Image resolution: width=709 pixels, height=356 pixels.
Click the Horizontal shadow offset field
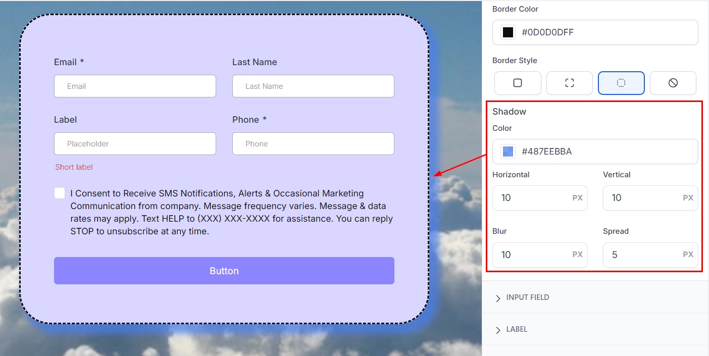click(533, 198)
